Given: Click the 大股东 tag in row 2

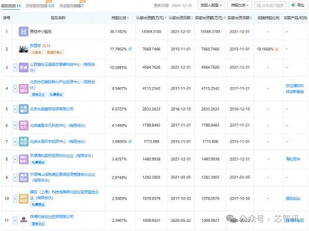Looking at the screenshot, I should click(36, 52).
